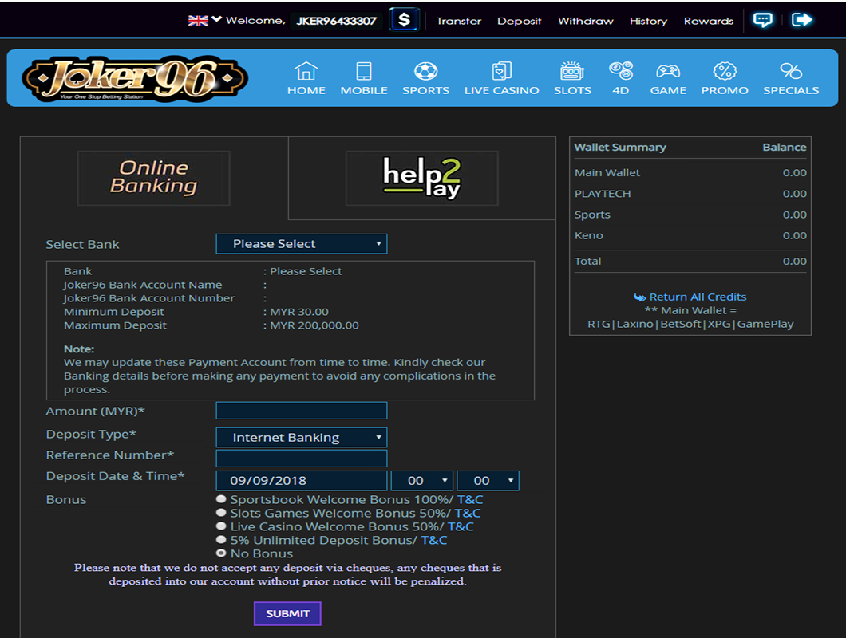846x638 pixels.
Task: Click the Slots machine icon
Action: pyautogui.click(x=572, y=71)
